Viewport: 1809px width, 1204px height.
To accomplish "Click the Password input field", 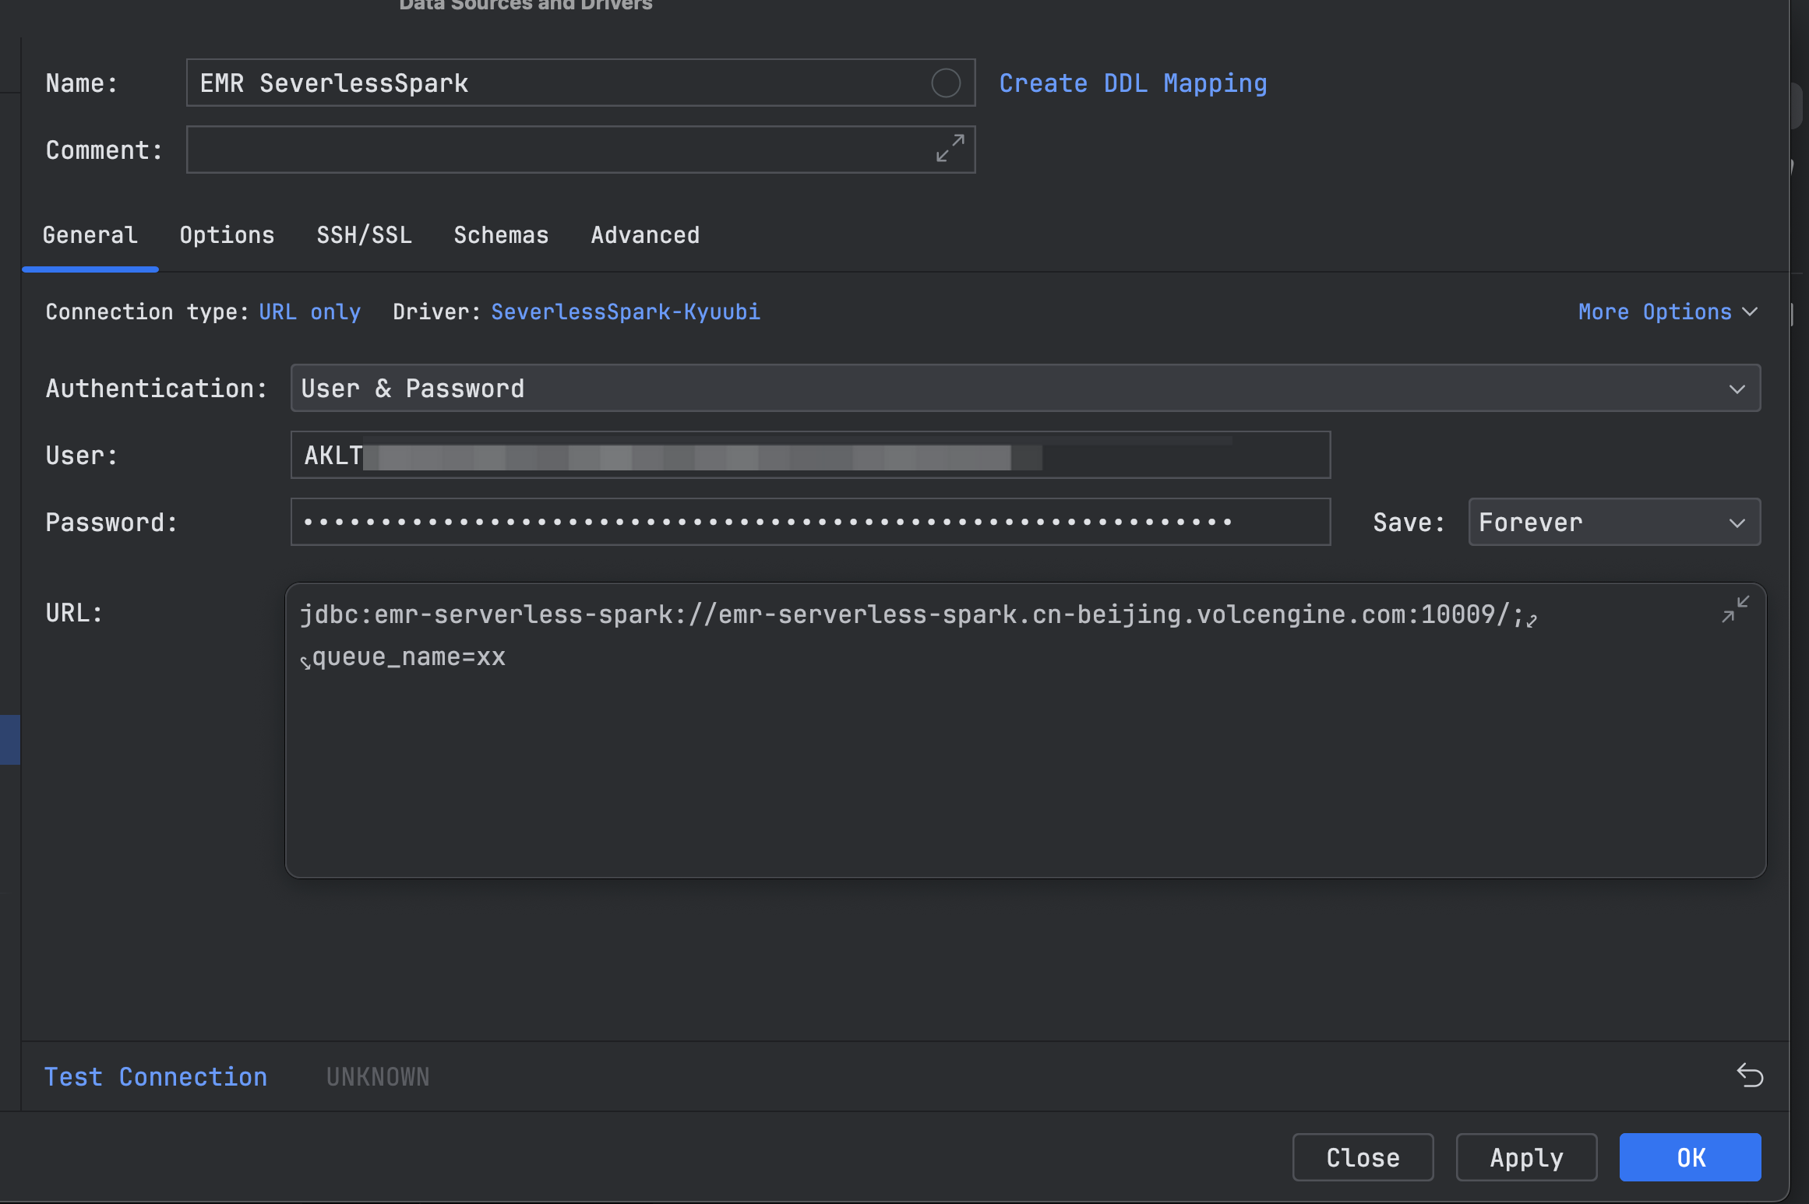I will click(810, 522).
